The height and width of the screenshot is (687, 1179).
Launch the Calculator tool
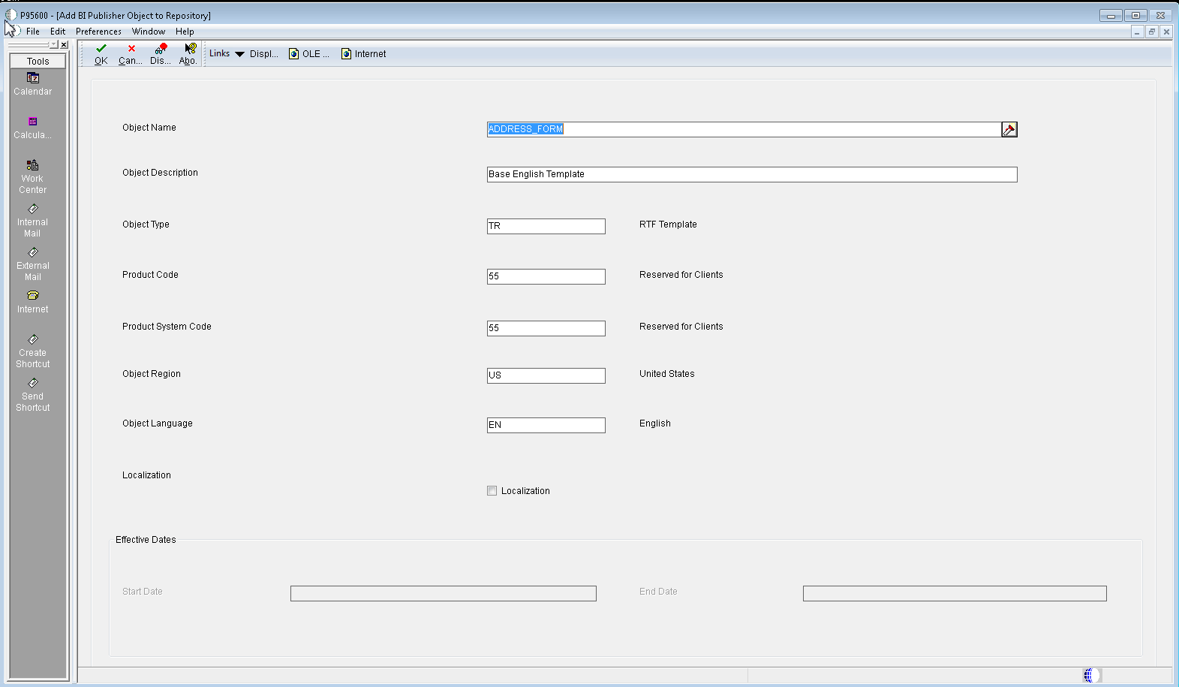tap(33, 128)
